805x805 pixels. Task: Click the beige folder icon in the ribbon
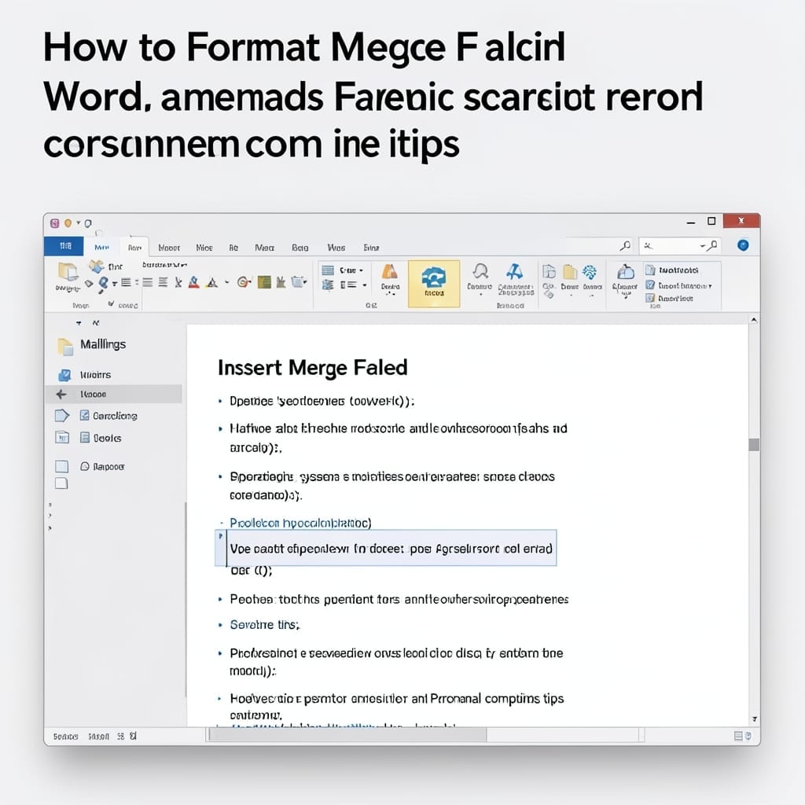click(x=570, y=271)
